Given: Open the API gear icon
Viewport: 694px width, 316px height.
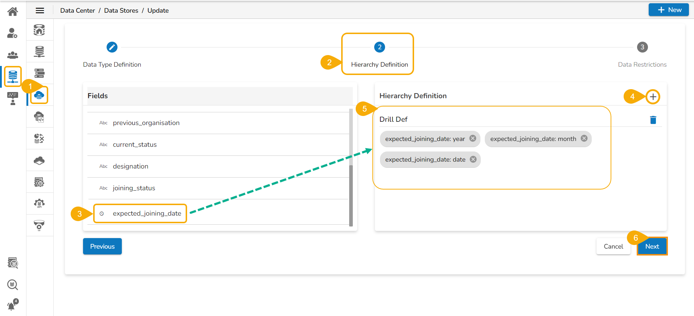Looking at the screenshot, I should click(39, 203).
